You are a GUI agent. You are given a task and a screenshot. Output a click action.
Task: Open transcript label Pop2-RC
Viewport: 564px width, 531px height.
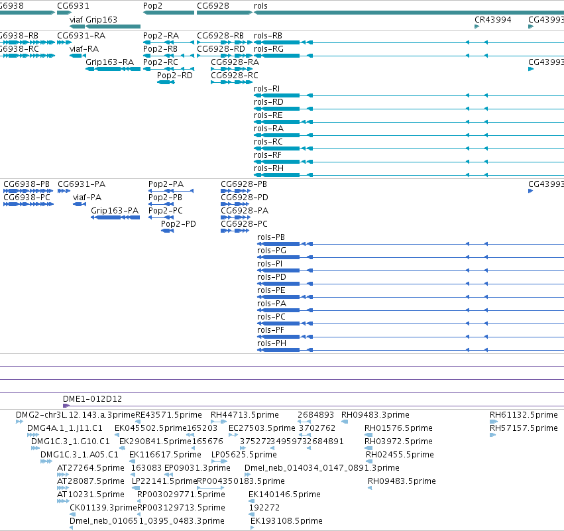pyautogui.click(x=160, y=62)
